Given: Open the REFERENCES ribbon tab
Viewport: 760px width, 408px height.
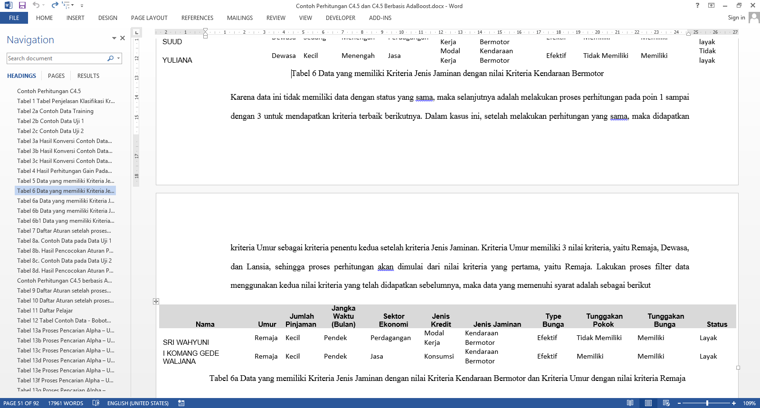Looking at the screenshot, I should point(197,18).
